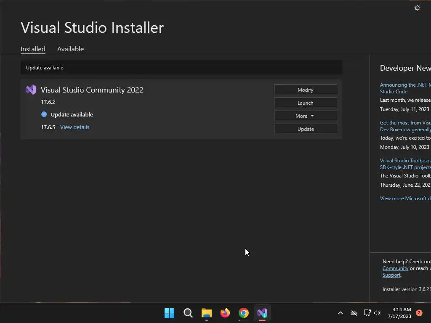Open File Explorer from the taskbar
The width and height of the screenshot is (431, 323).
point(206,313)
